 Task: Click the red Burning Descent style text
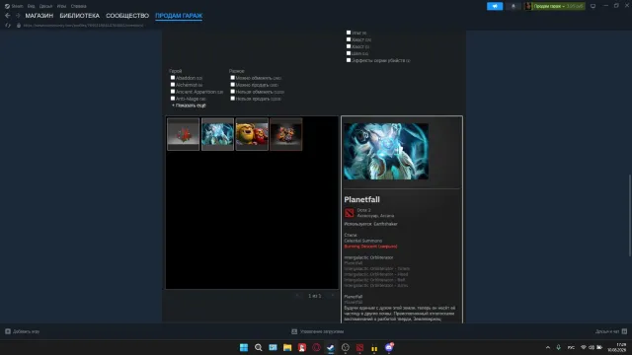tap(370, 247)
